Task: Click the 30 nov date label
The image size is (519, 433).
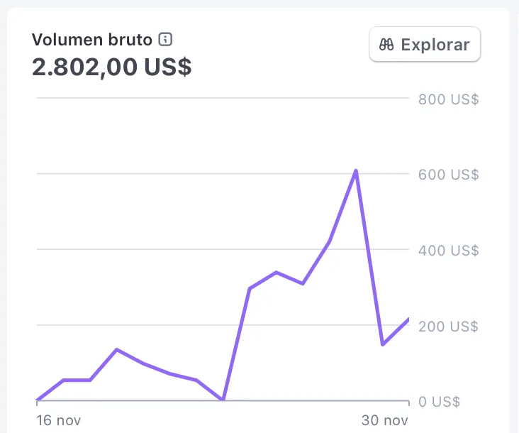Action: point(385,420)
